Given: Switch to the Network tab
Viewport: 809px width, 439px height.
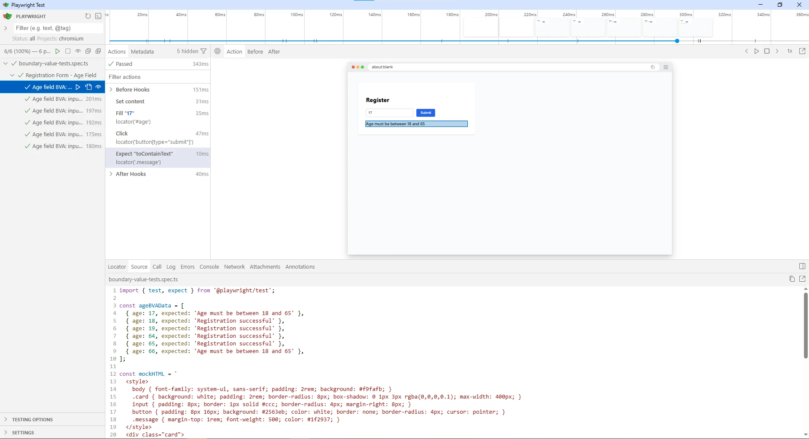Looking at the screenshot, I should coord(234,267).
